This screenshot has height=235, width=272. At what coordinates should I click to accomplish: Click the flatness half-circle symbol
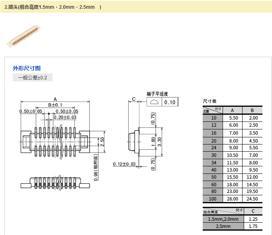click(x=154, y=102)
